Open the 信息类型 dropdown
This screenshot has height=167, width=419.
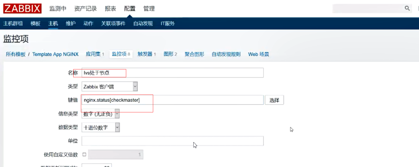coord(100,114)
